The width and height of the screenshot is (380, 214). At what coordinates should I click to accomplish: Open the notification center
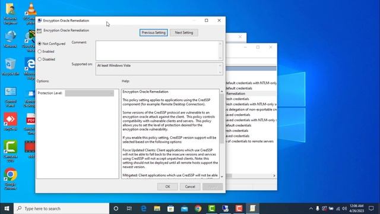coord(371,209)
